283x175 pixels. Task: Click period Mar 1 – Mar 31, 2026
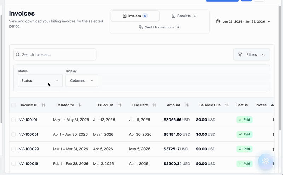click(x=70, y=149)
